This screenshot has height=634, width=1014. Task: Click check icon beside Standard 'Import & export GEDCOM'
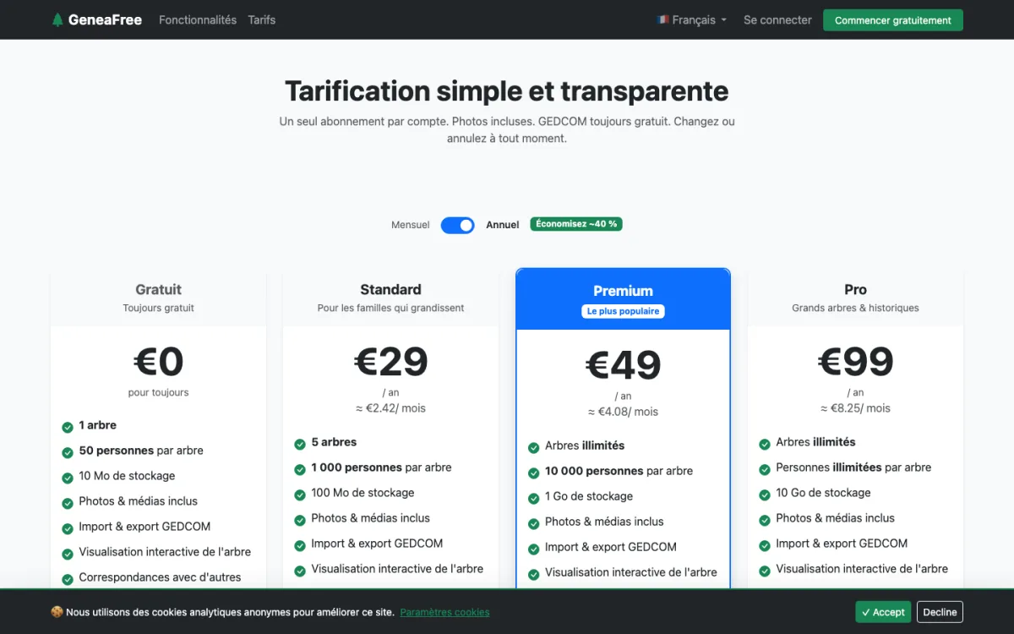pos(300,545)
